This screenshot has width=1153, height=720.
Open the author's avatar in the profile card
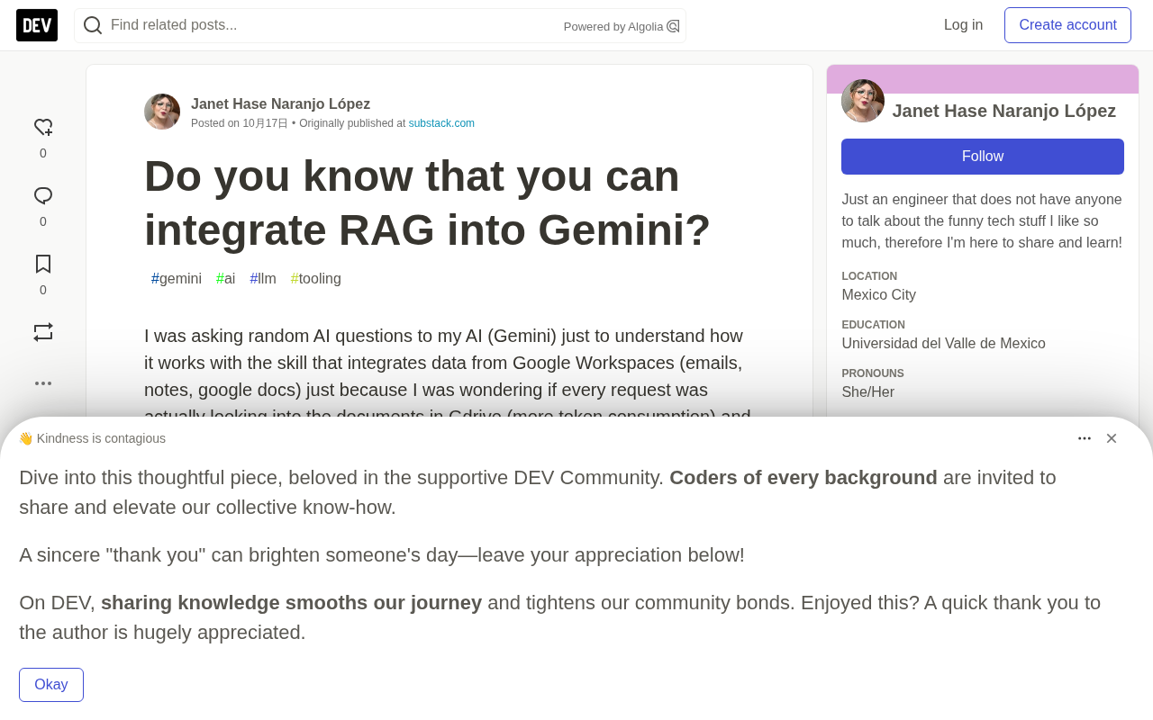click(863, 101)
